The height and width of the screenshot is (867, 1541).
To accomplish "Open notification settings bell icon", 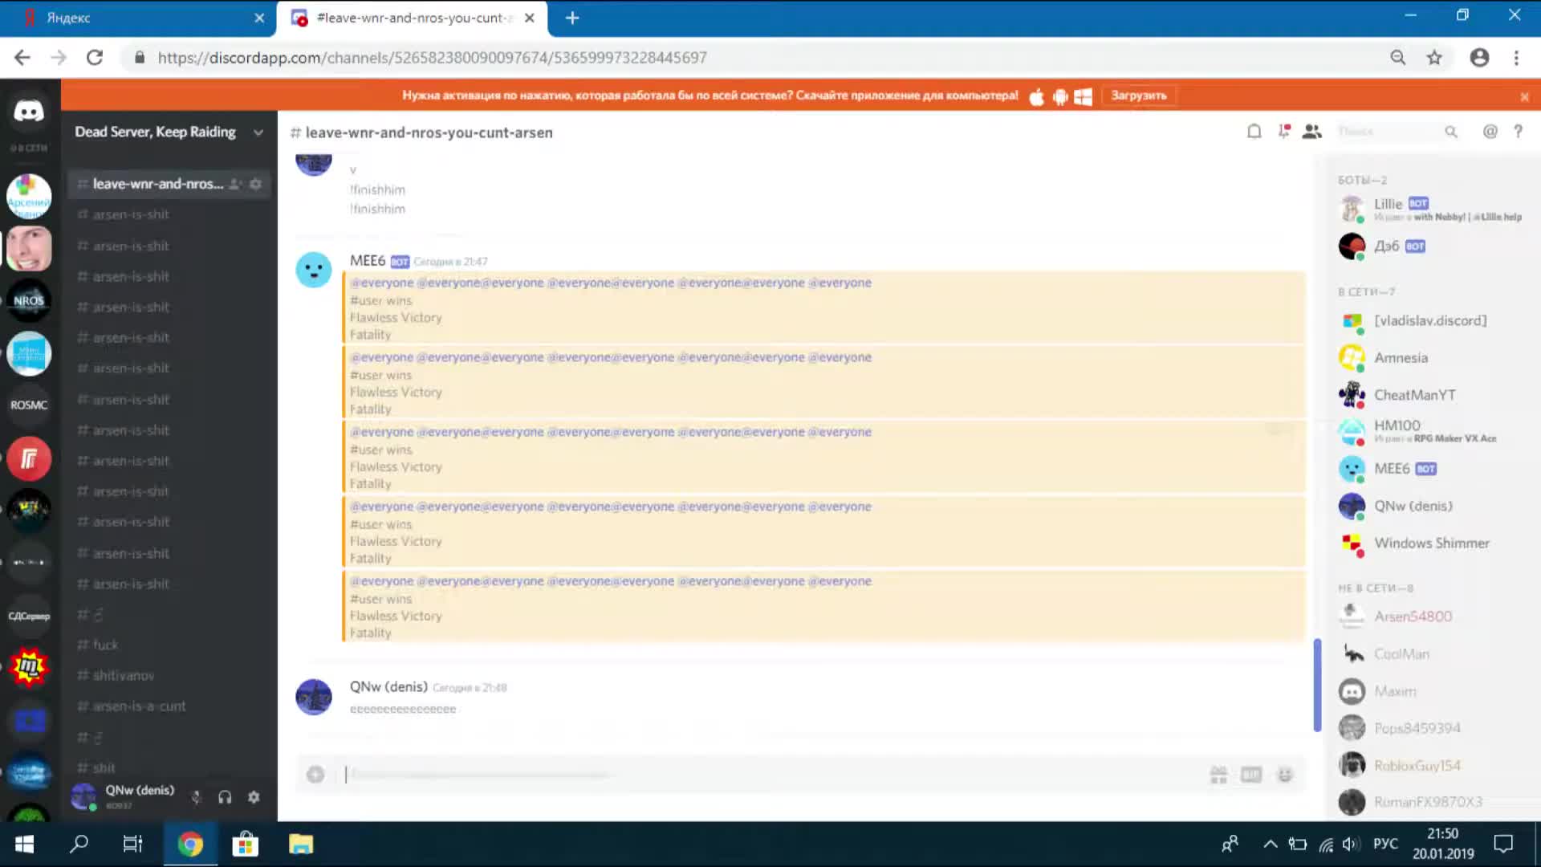I will point(1254,132).
